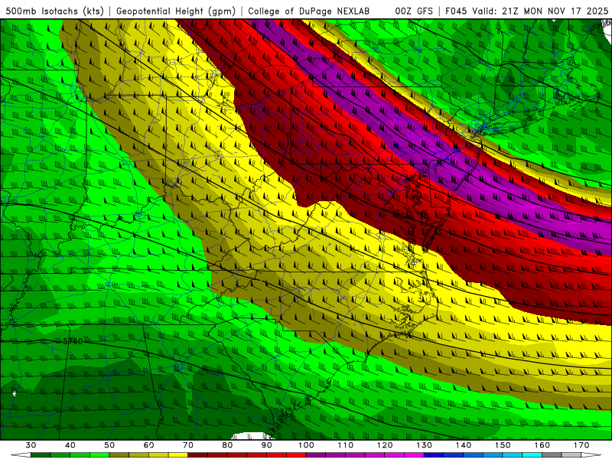Click the legend value 120

(385, 445)
